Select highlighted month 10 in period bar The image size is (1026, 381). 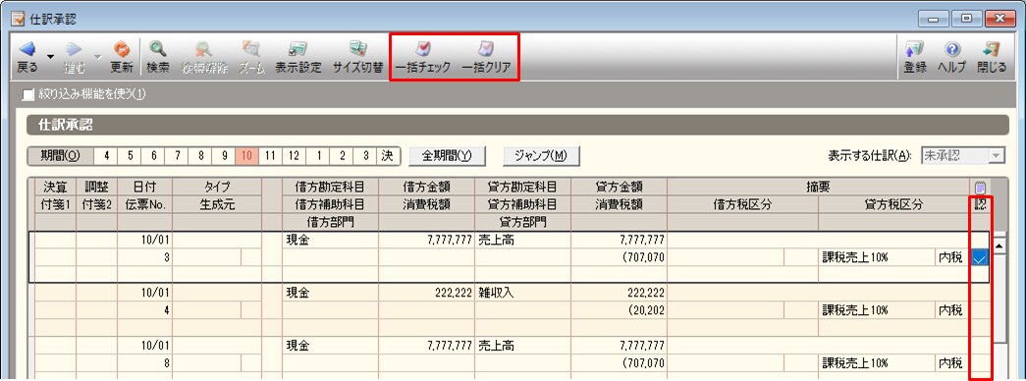(247, 156)
